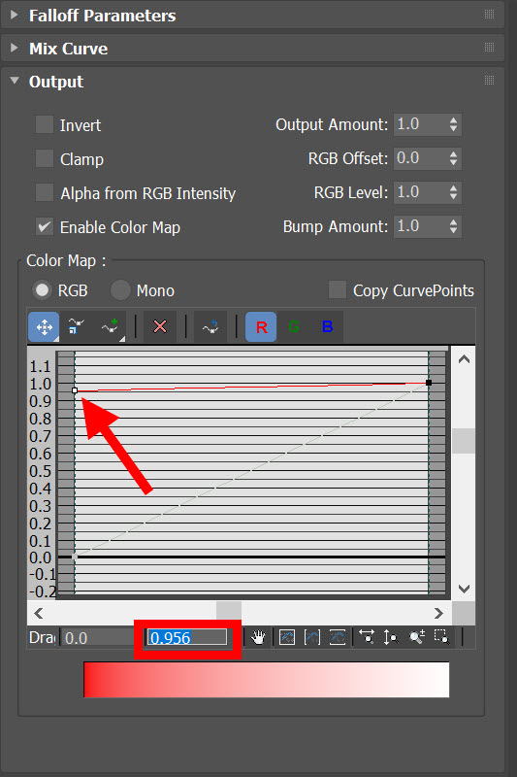Viewport: 517px width, 777px height.
Task: Collapse the Output rollout
Action: point(15,81)
